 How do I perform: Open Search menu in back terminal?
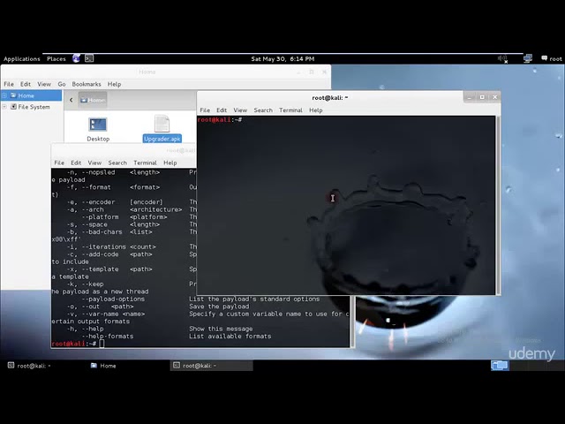(117, 163)
